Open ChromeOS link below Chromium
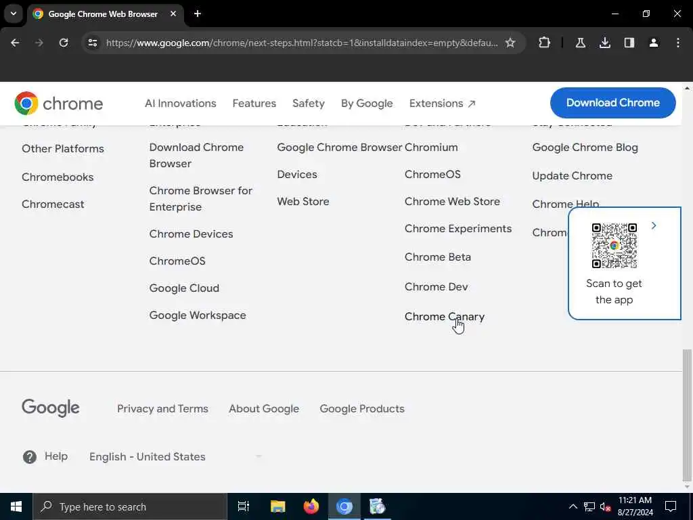Screen dimensions: 693x520 (x=432, y=174)
